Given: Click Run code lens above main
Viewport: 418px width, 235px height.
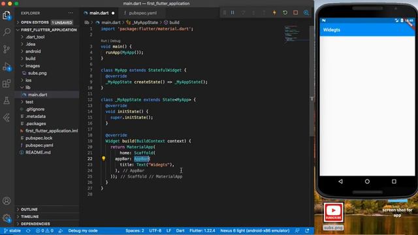Looking at the screenshot, I should [103, 40].
